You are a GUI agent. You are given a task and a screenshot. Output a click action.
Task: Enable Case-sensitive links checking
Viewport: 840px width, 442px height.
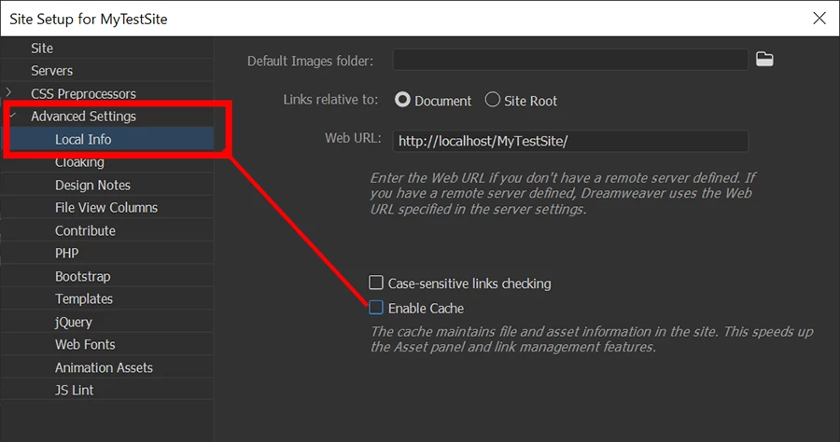click(376, 282)
